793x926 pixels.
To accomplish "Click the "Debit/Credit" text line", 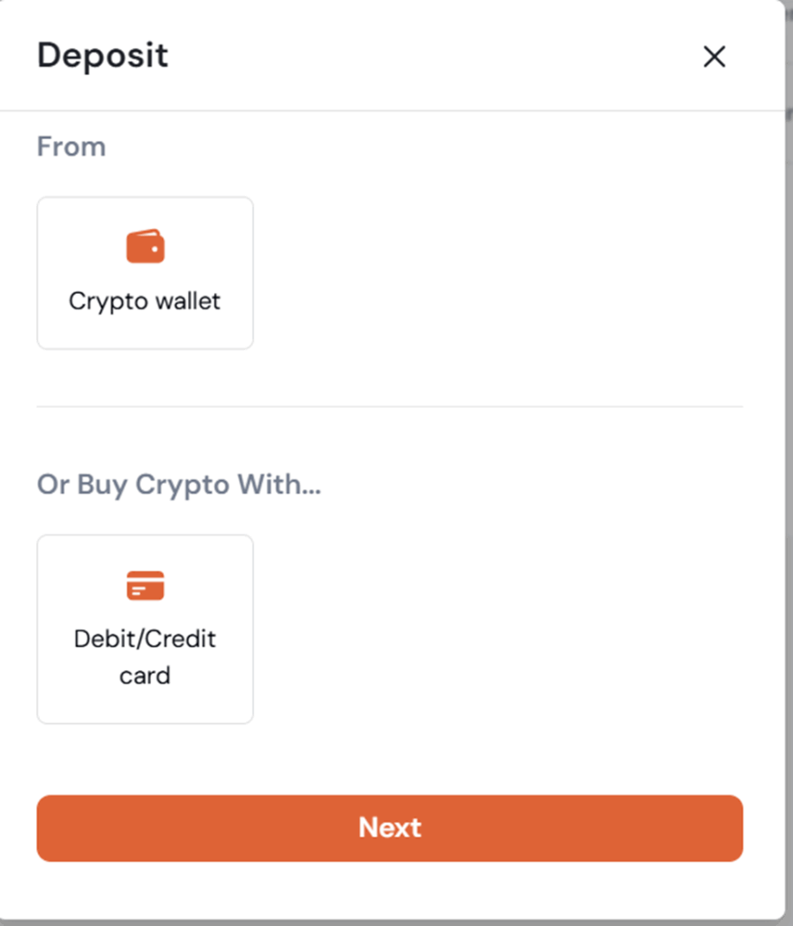I will click(145, 639).
